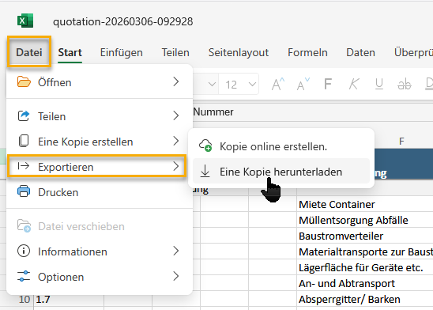
Task: Click cell containing Miete Container
Action: 365,204
